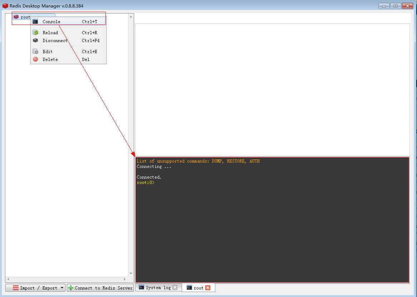Click the Connecting ... console line

(154, 167)
